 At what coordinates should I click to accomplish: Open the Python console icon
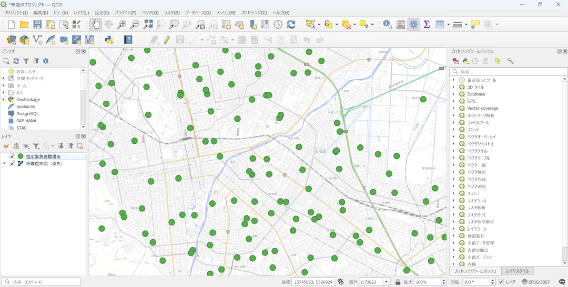[x=109, y=39]
